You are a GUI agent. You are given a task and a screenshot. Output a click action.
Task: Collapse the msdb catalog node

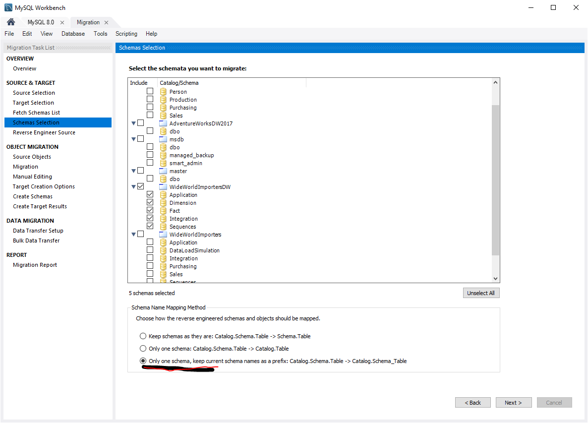pos(133,139)
